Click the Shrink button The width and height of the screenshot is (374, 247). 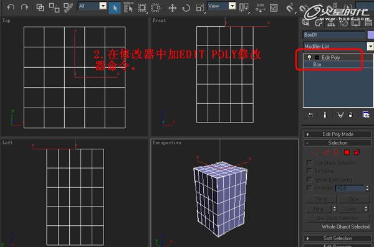[x=320, y=199]
